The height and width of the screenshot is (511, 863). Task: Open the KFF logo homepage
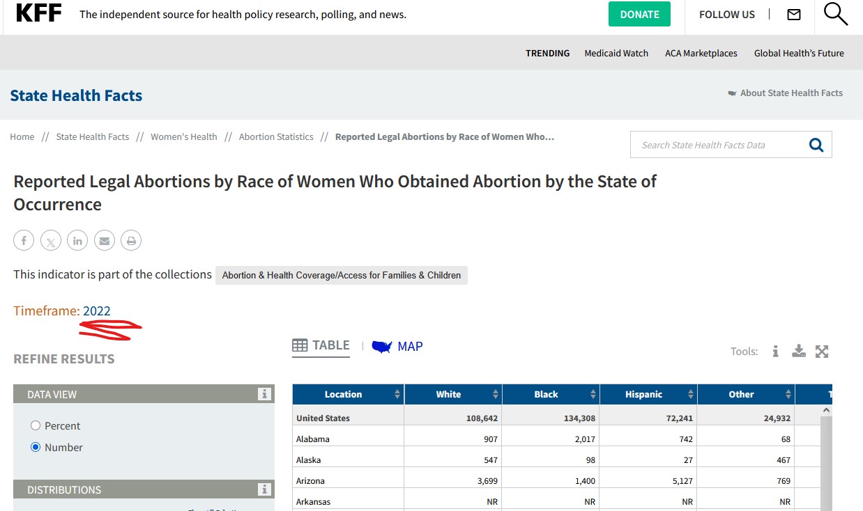click(38, 13)
